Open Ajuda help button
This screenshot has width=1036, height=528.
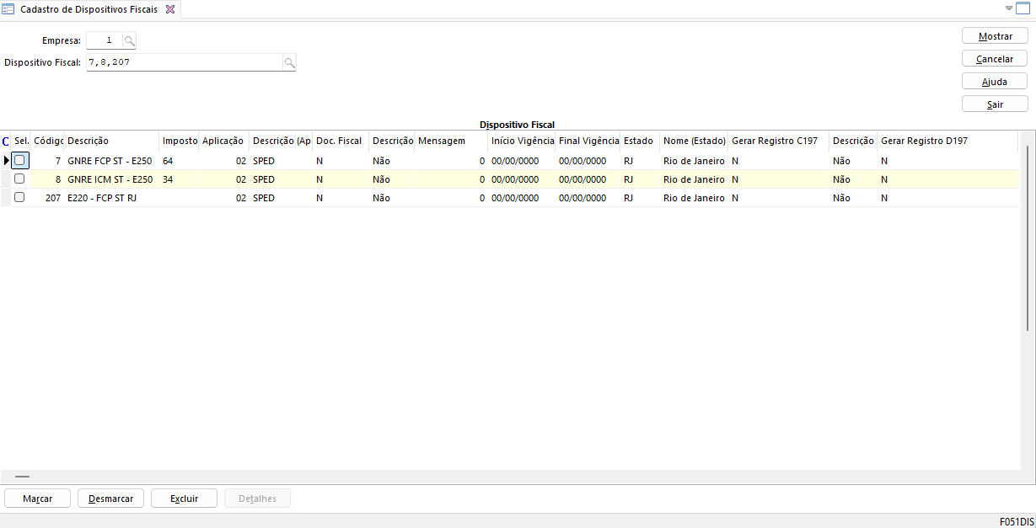click(995, 82)
